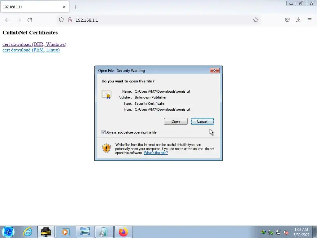Download the DER Windows certificate link
Screen dimensions: 317x238
pos(34,44)
